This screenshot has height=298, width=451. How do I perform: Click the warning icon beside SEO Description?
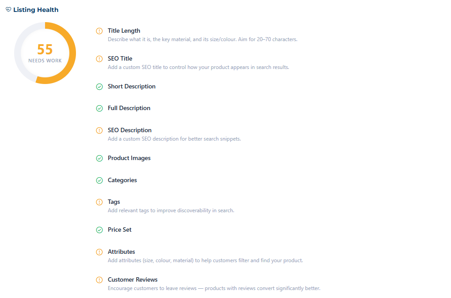click(99, 130)
